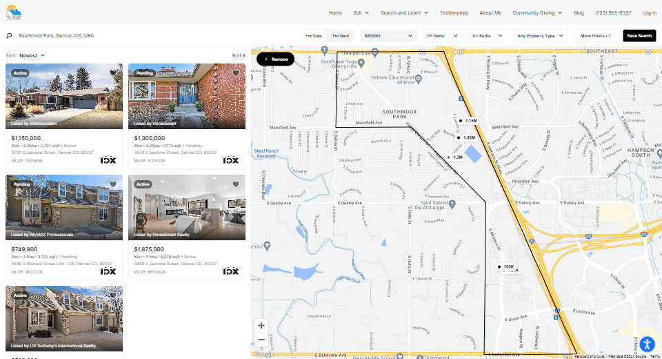Click the Log In link

coord(649,12)
